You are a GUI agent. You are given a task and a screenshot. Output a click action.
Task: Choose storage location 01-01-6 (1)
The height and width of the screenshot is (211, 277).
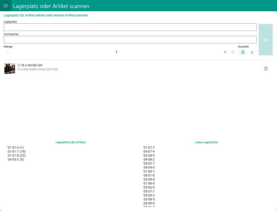tap(16, 148)
